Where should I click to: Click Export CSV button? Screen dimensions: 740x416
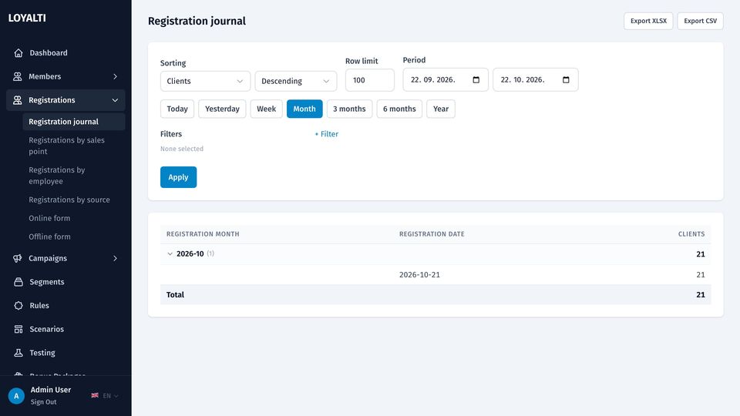tap(701, 21)
